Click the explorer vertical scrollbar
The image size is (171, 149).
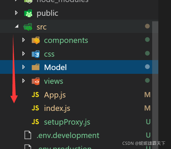(x=155, y=85)
